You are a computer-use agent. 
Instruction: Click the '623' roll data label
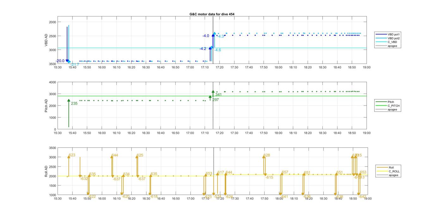pos(72,155)
